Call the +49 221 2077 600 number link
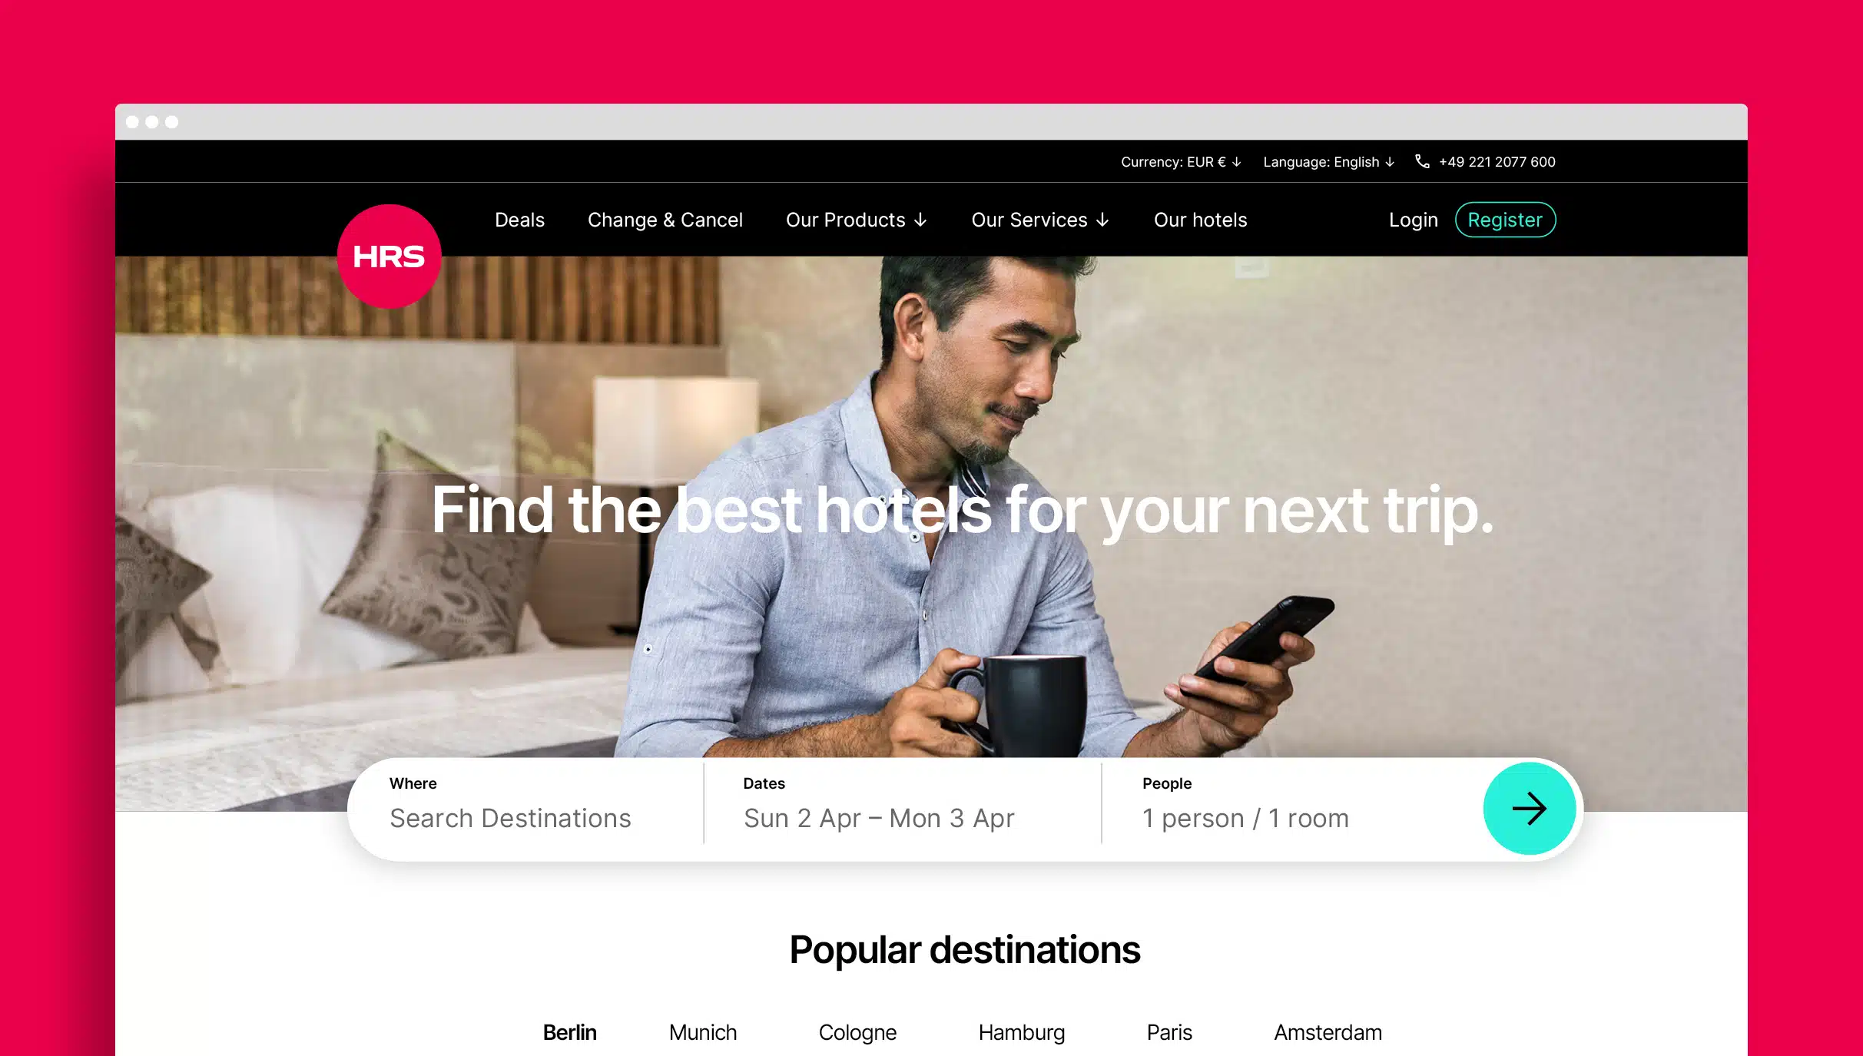Viewport: 1863px width, 1056px height. tap(1497, 162)
